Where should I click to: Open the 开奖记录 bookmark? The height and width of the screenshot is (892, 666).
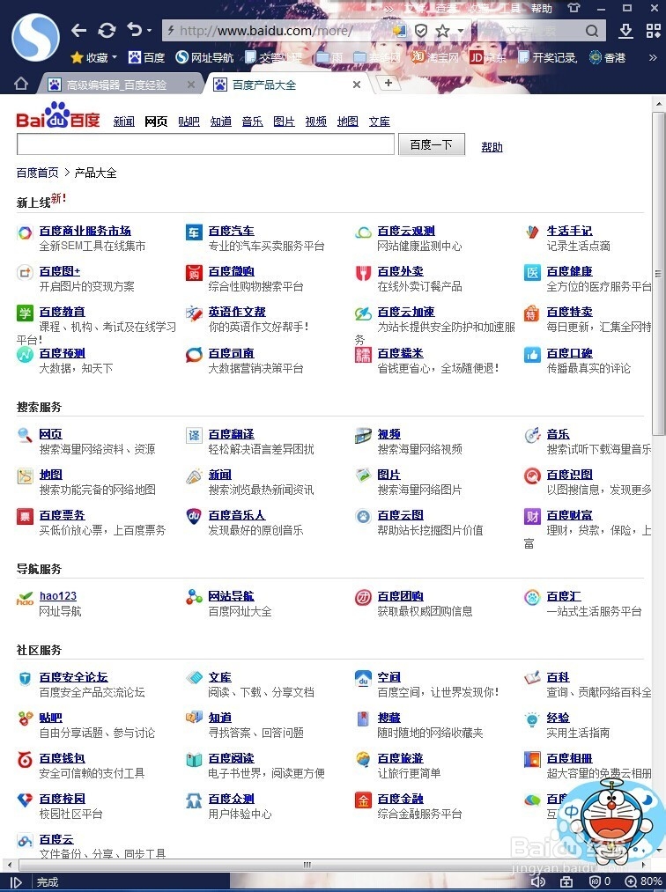click(549, 57)
